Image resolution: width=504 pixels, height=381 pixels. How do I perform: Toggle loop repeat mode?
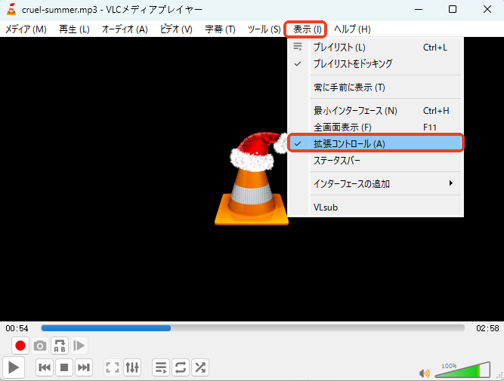coord(181,367)
